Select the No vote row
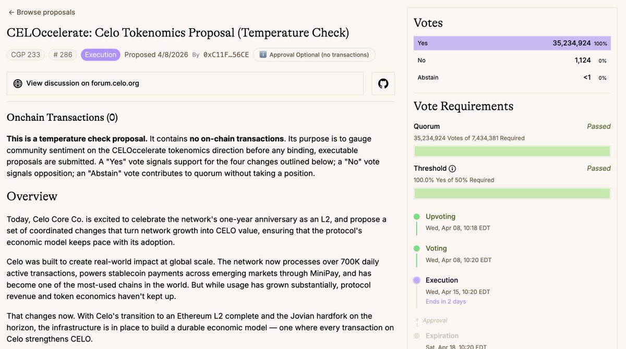The width and height of the screenshot is (626, 349). [x=512, y=60]
